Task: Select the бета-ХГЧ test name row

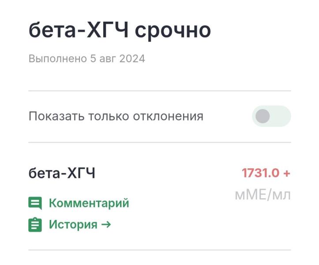Action: point(62,174)
